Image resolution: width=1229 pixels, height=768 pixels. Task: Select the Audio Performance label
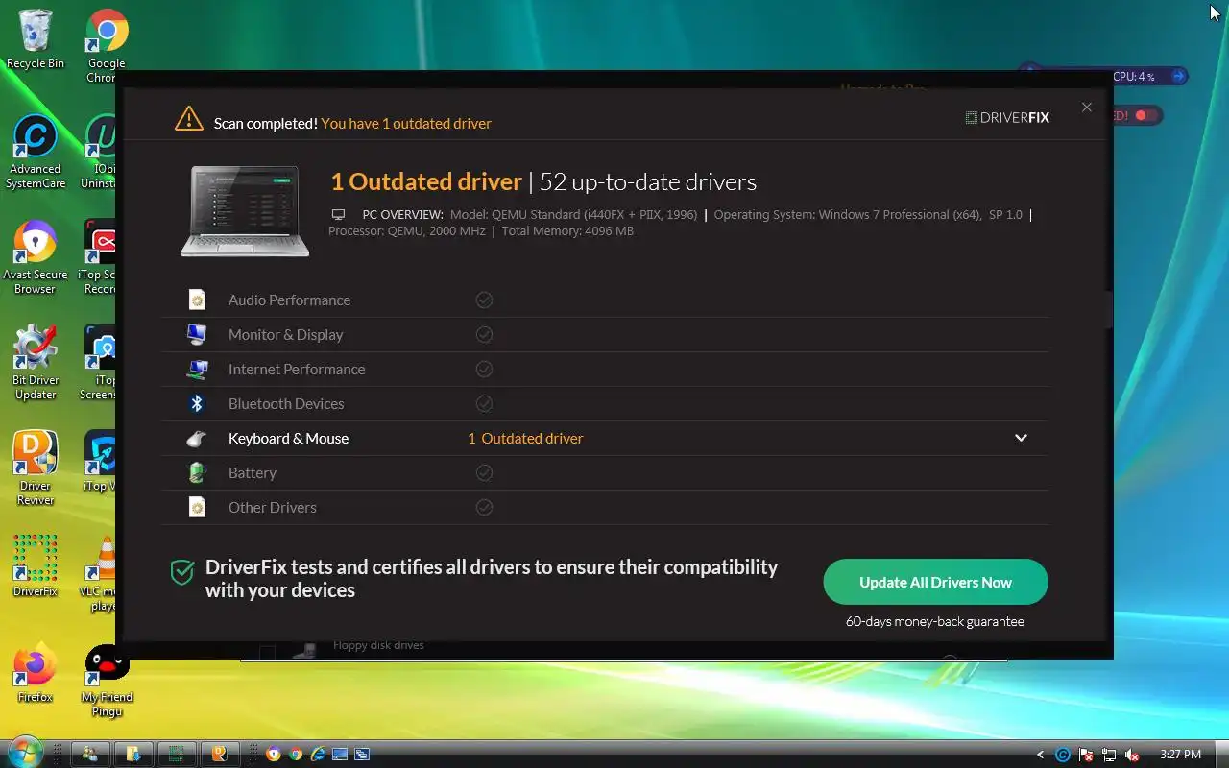point(289,300)
